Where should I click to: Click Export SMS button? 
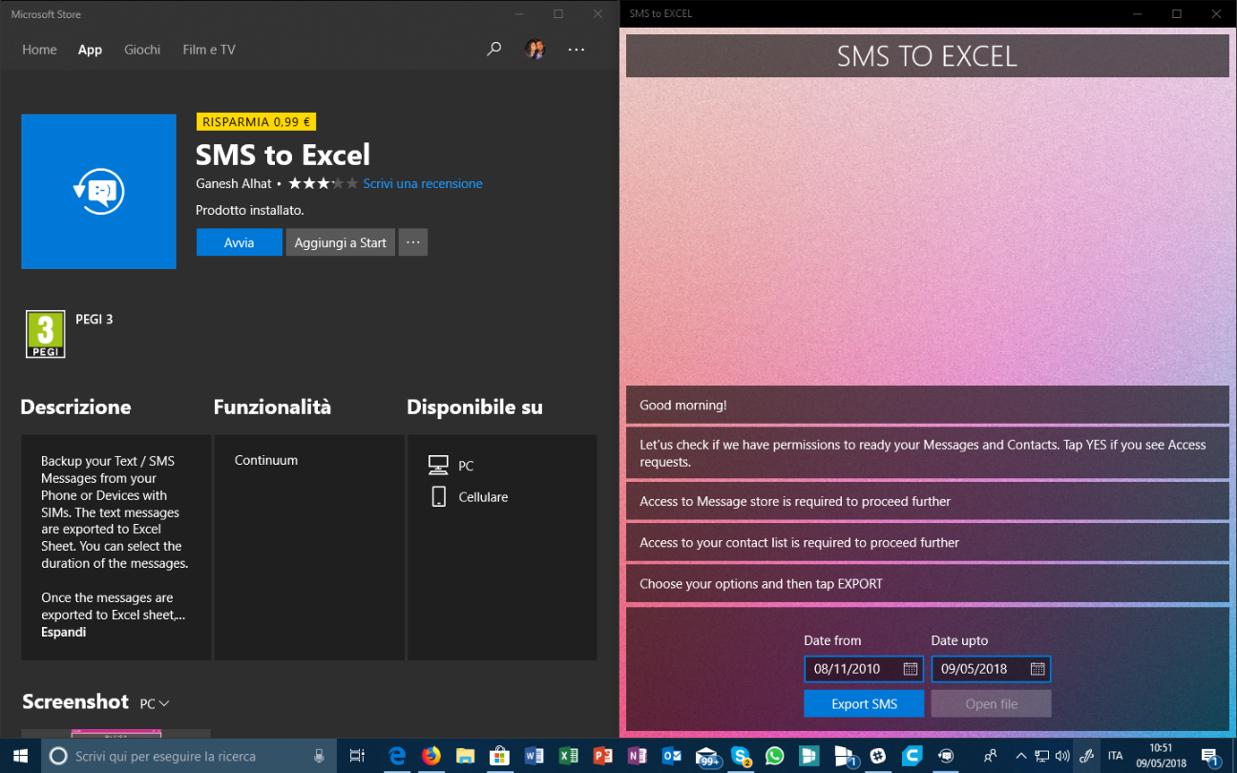(864, 704)
